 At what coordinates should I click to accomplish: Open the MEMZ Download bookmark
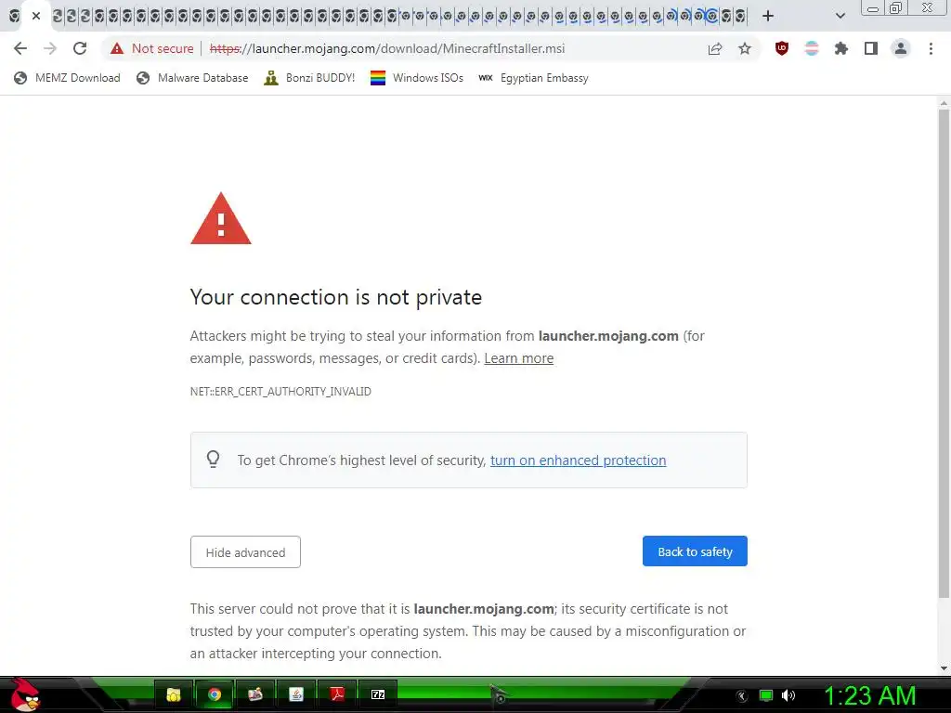[67, 78]
